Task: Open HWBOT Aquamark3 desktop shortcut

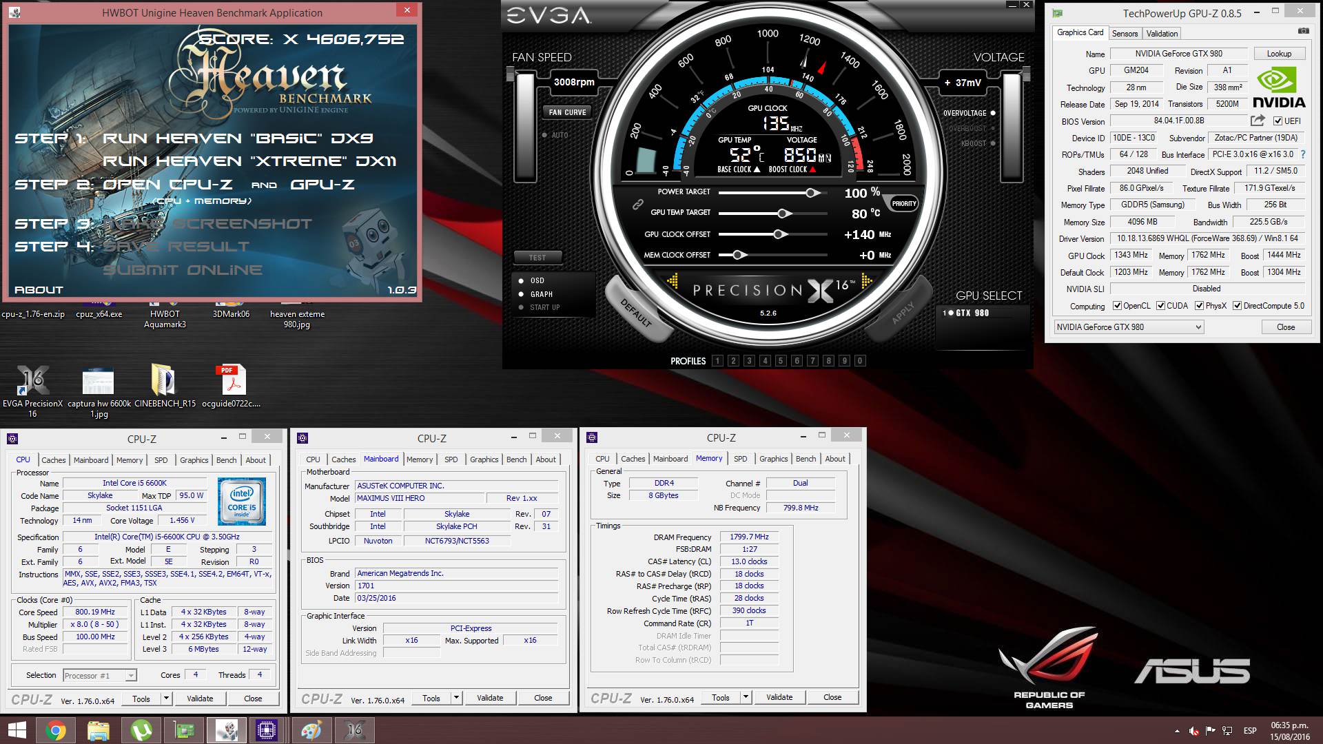Action: point(165,314)
